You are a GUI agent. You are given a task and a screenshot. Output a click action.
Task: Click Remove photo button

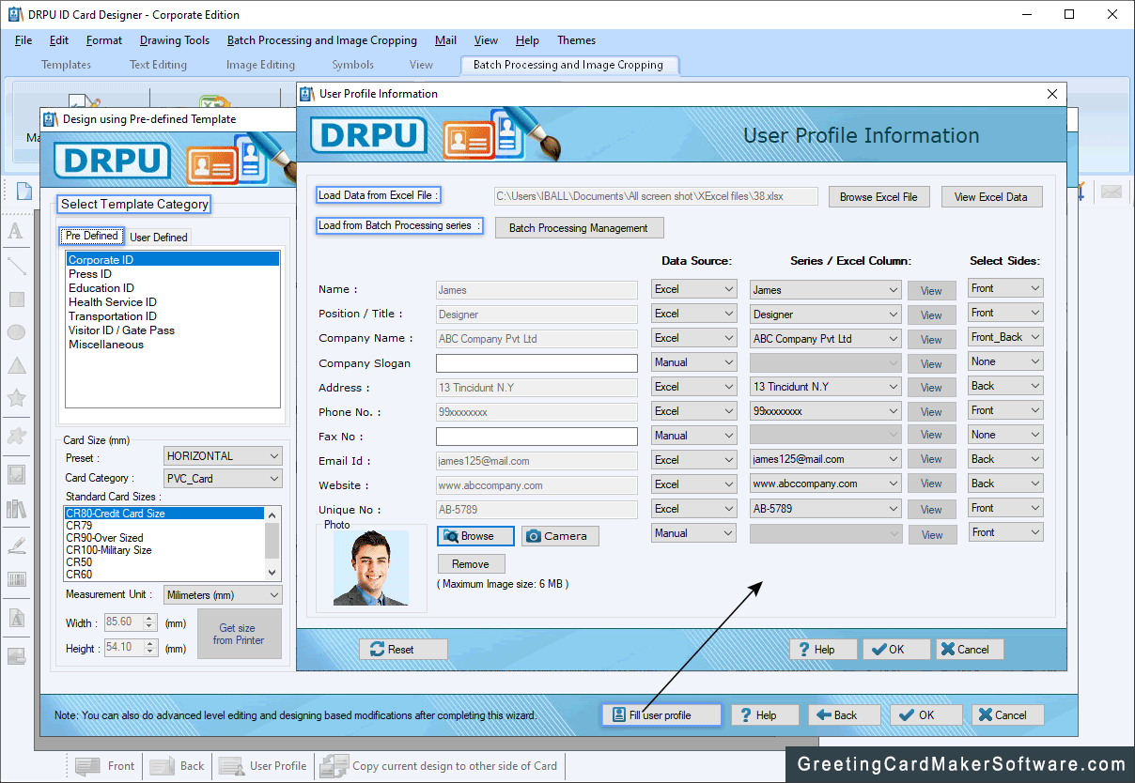pyautogui.click(x=471, y=564)
